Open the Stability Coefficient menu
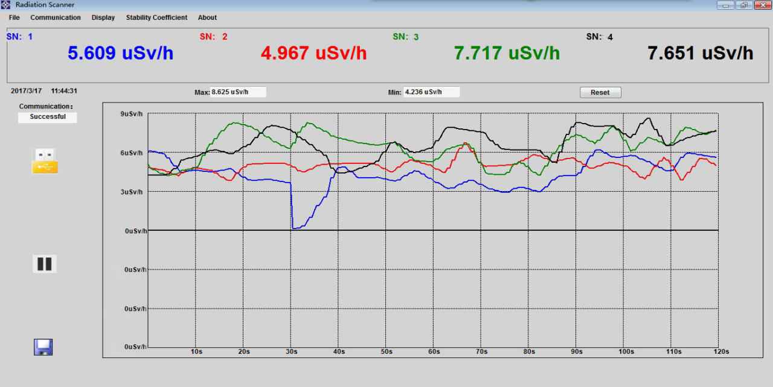 [x=156, y=17]
